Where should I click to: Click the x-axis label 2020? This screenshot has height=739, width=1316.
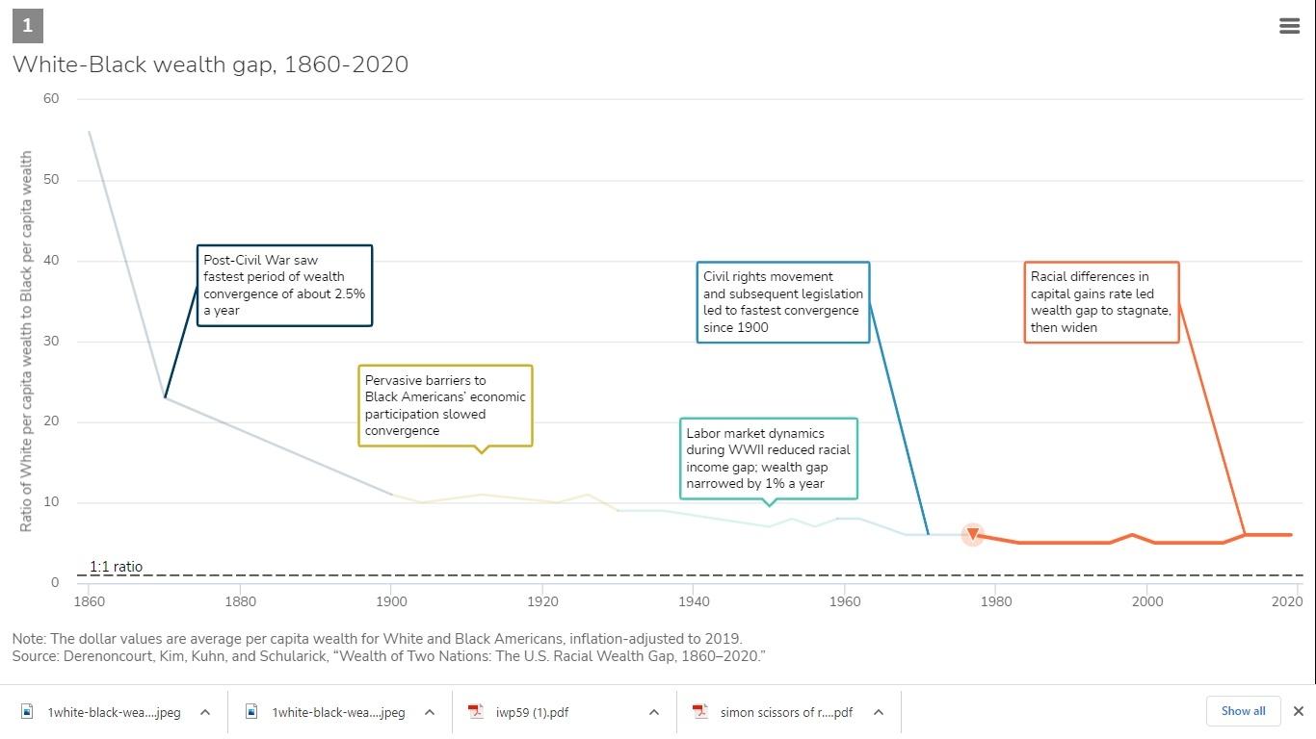click(x=1287, y=602)
